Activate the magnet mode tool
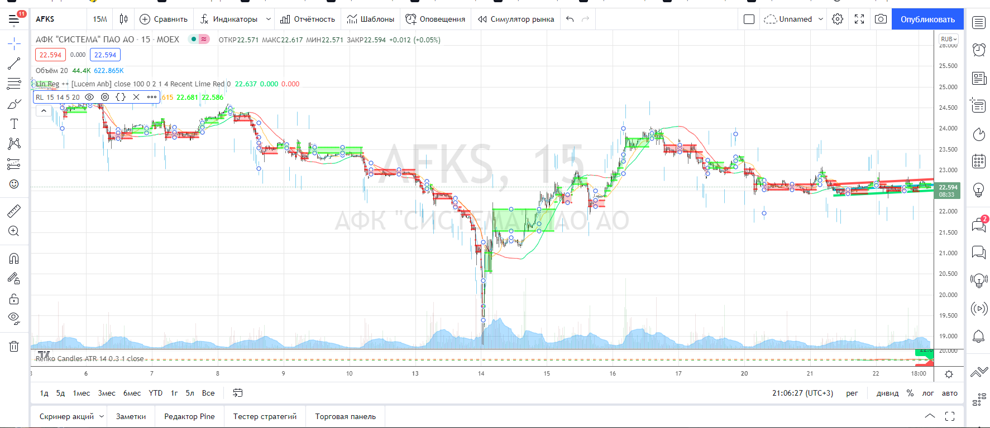 click(14, 259)
